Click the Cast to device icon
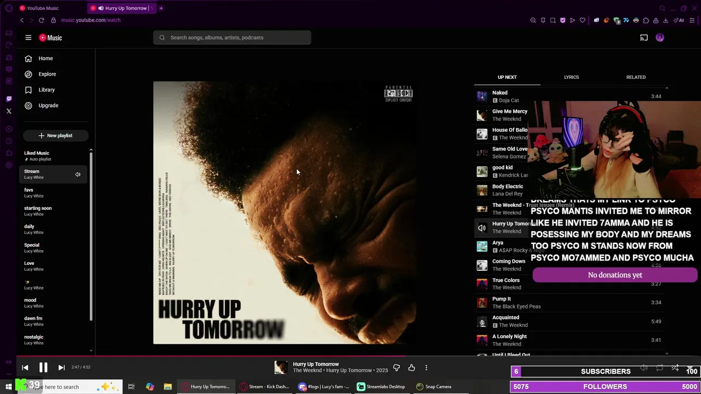This screenshot has width=701, height=394. pyautogui.click(x=644, y=38)
